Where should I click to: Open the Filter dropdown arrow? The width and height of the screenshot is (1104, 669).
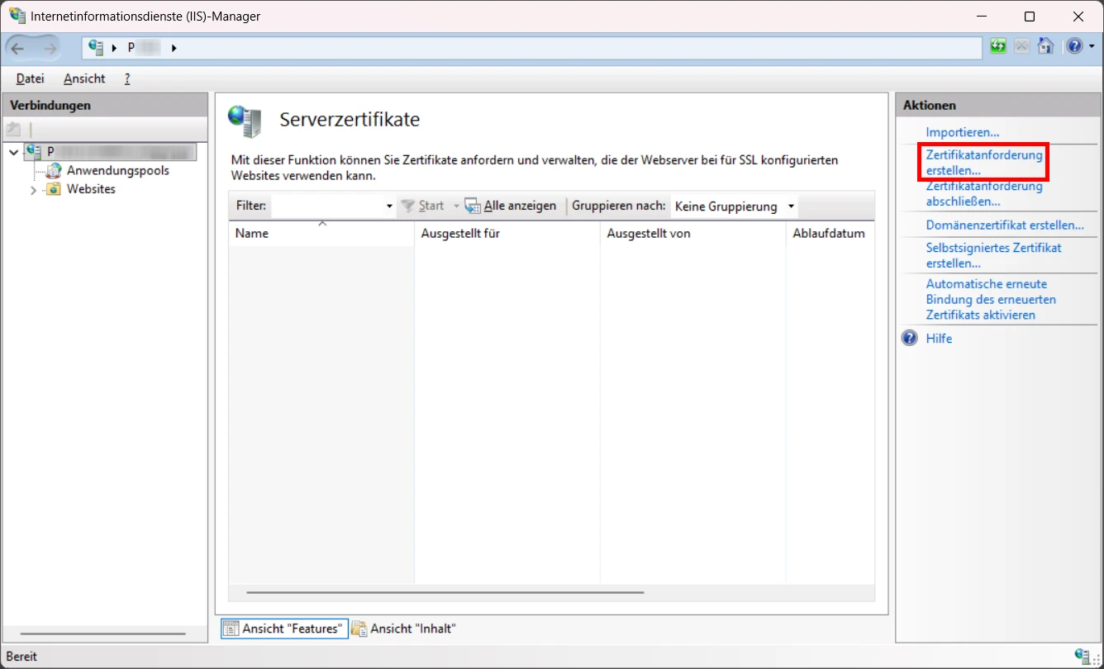coord(389,206)
